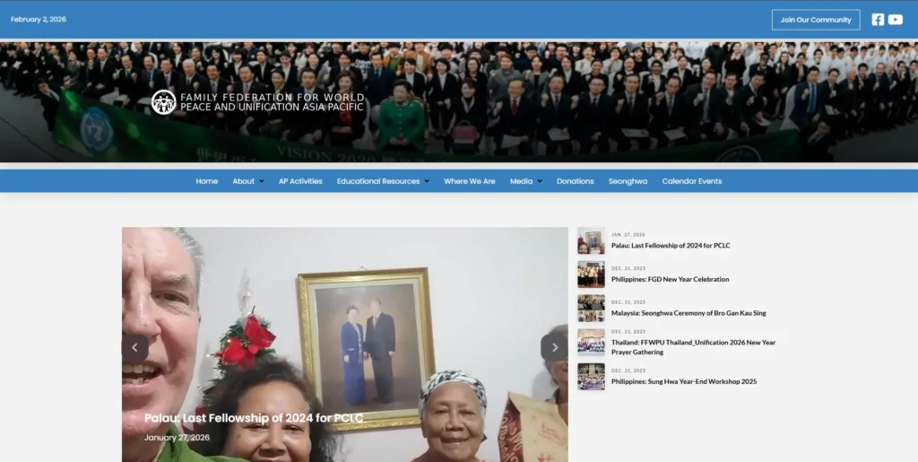Viewport: 918px width, 462px height.
Task: Open the YouTube channel icon
Action: (x=895, y=20)
